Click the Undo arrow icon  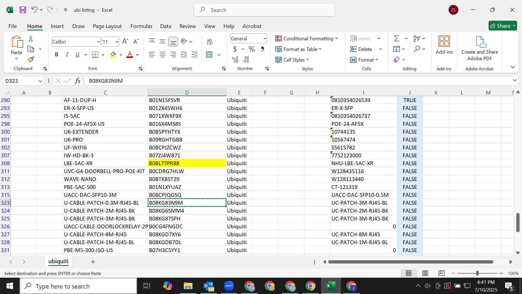click(34, 10)
